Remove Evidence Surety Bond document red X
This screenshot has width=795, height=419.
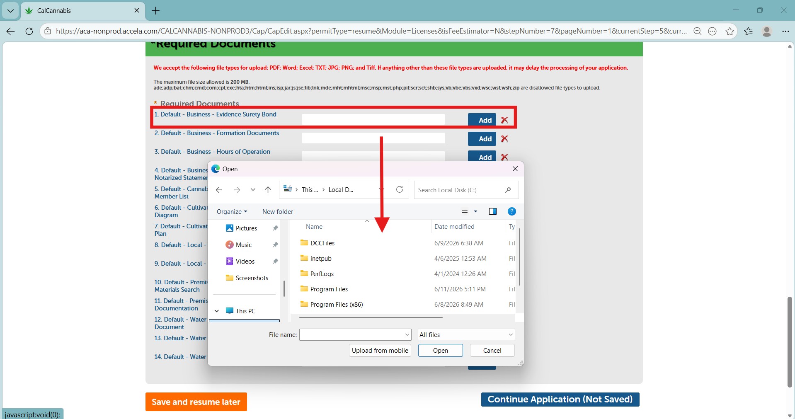[x=504, y=120]
